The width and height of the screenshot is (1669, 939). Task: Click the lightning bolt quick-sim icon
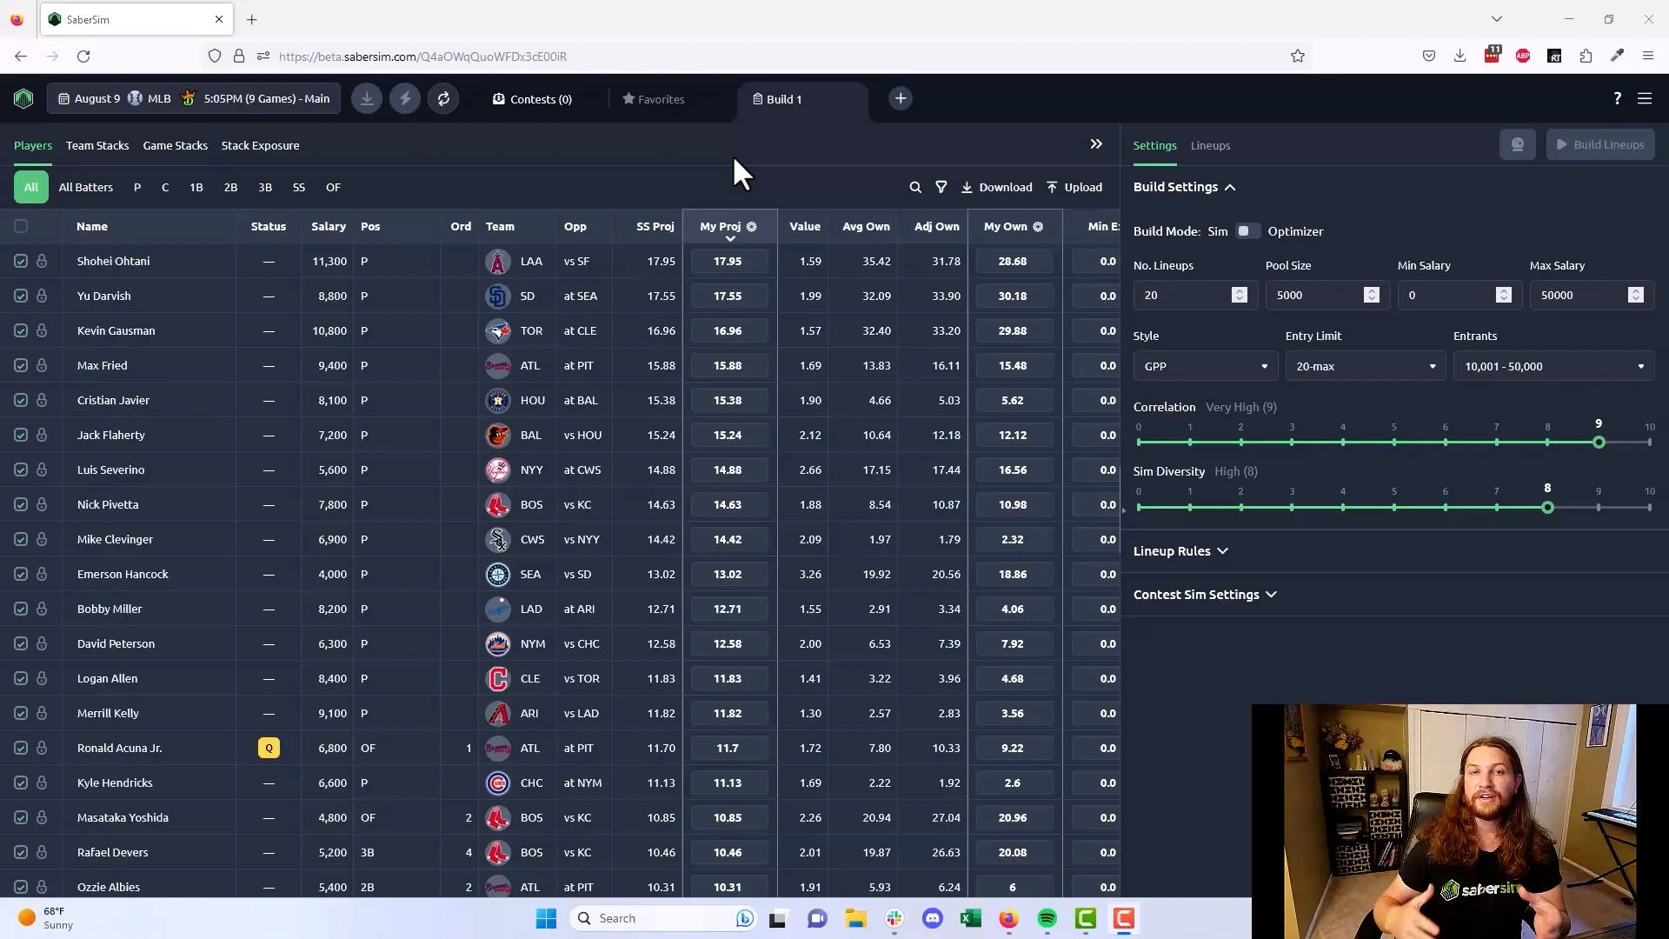coord(404,98)
